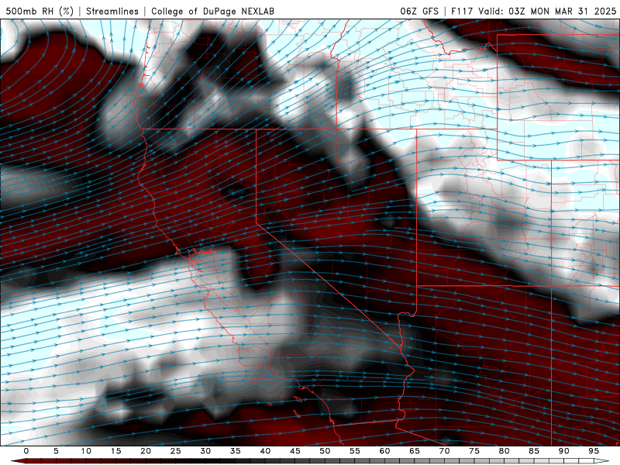
Task: Click the '5' value on the RH scale
Action: pyautogui.click(x=56, y=451)
